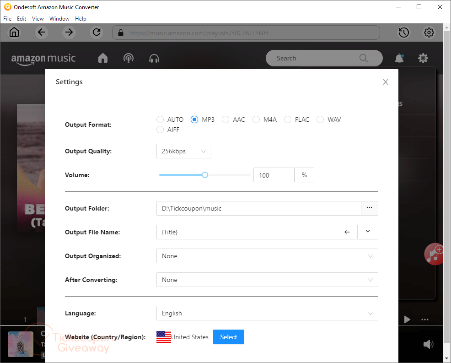Image resolution: width=451 pixels, height=363 pixels.
Task: Open the Window menu
Action: [x=59, y=19]
